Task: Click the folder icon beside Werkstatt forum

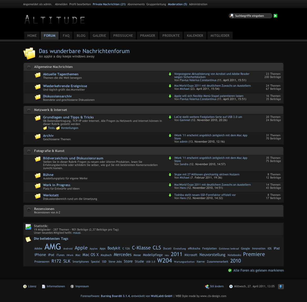Action: tap(38, 196)
